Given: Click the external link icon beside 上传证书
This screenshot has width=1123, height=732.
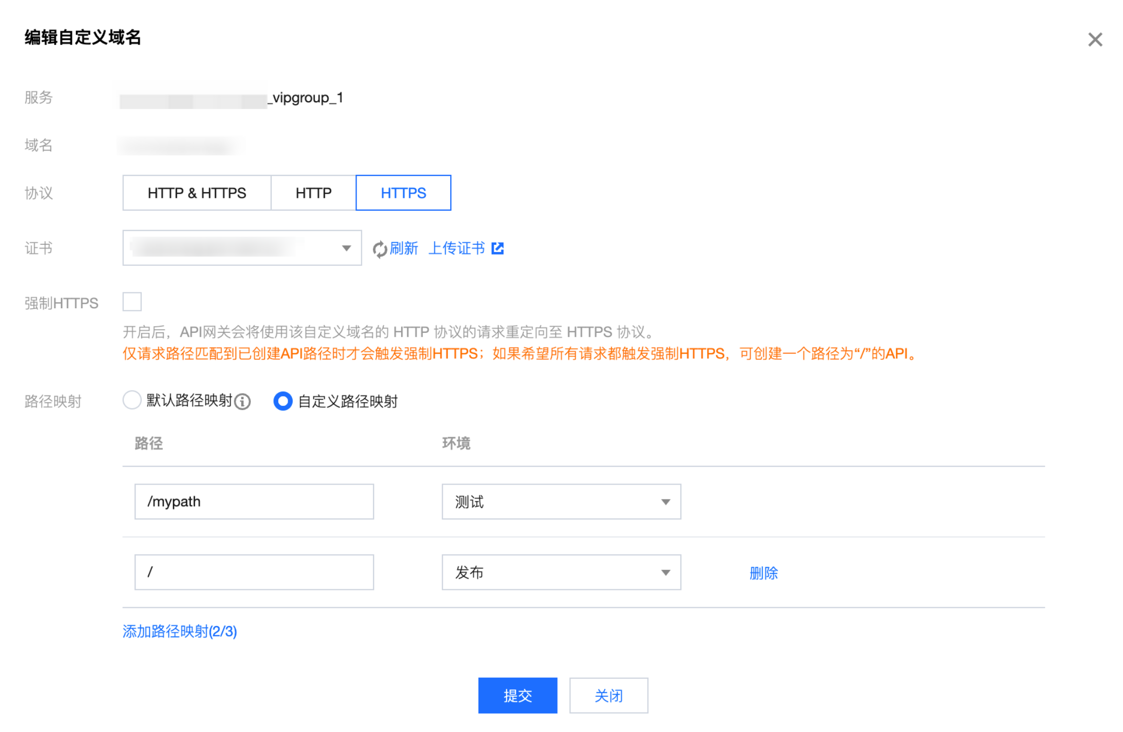Looking at the screenshot, I should [497, 248].
